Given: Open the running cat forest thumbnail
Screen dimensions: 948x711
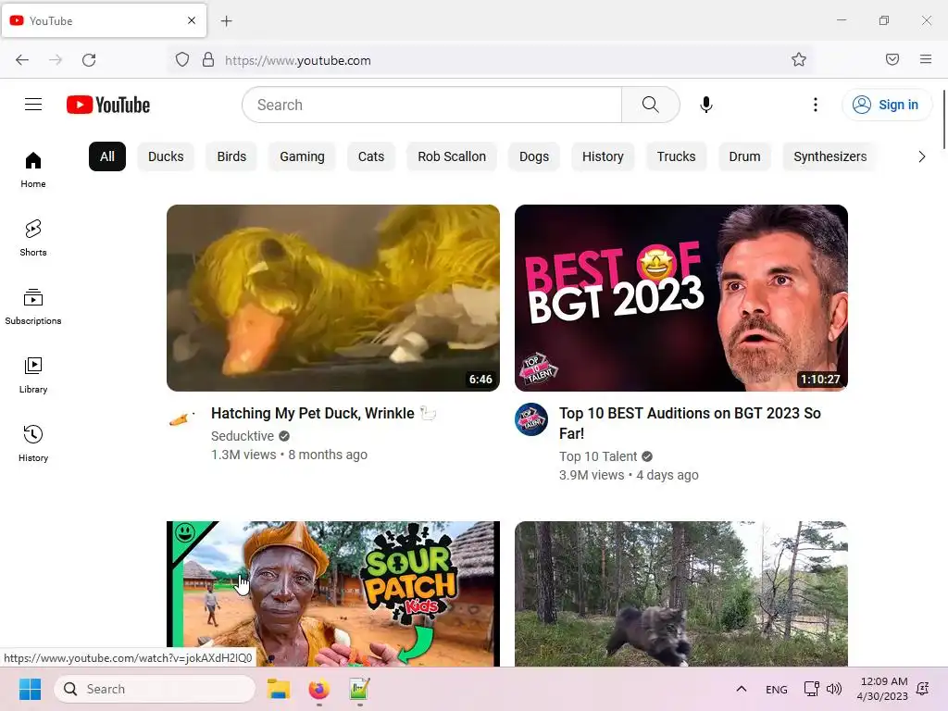Looking at the screenshot, I should [x=680, y=593].
